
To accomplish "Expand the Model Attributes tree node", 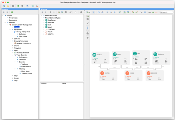I will (41, 15).
